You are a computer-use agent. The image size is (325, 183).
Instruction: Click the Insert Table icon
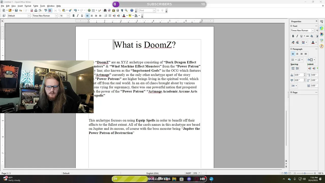click(x=93, y=10)
